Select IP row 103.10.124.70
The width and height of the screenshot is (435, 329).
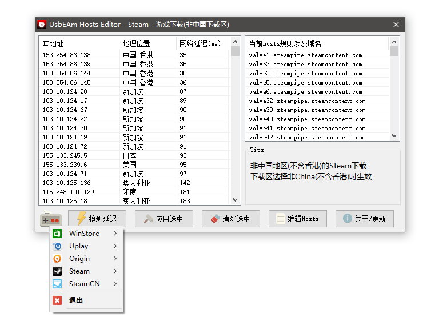click(134, 128)
